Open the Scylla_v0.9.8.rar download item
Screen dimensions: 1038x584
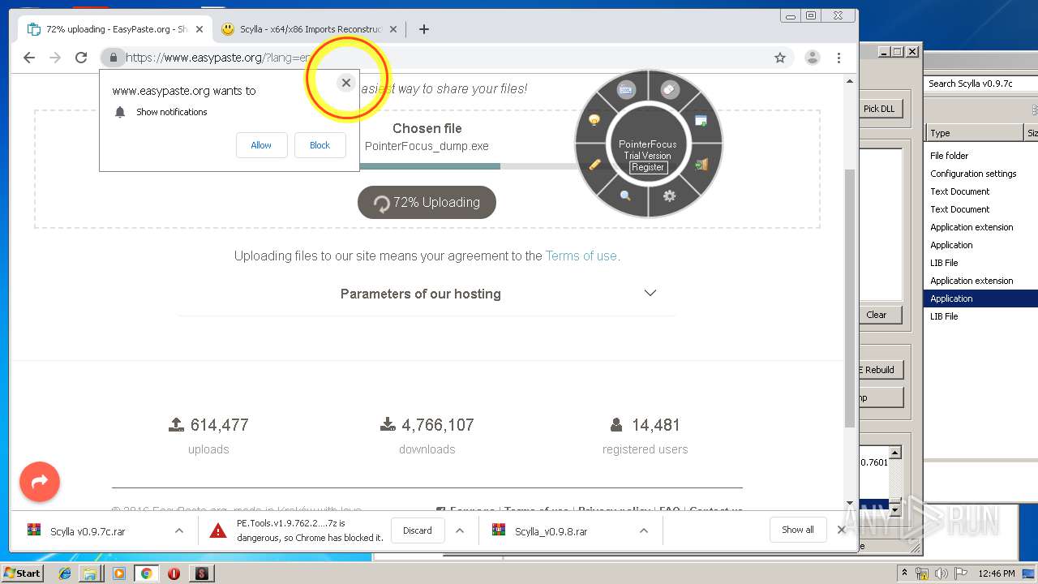point(553,531)
